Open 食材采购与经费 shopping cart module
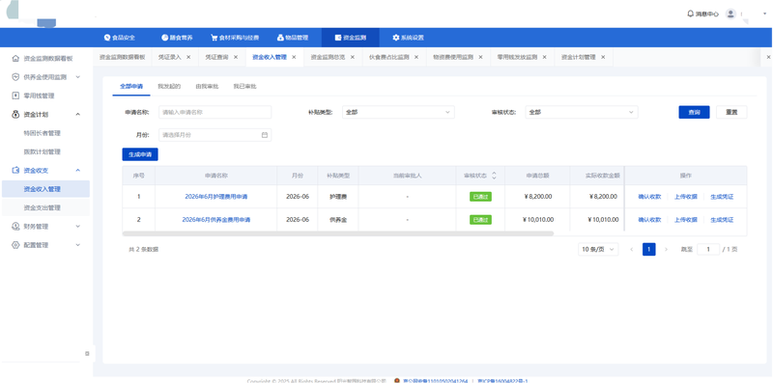The width and height of the screenshot is (773, 383). pyautogui.click(x=235, y=38)
